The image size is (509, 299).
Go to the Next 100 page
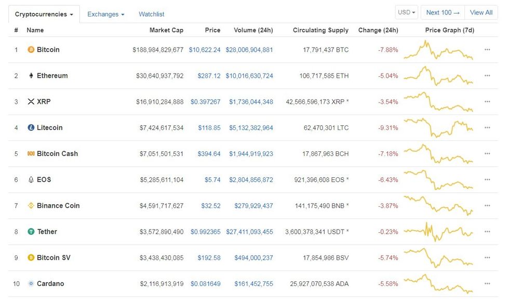(443, 12)
